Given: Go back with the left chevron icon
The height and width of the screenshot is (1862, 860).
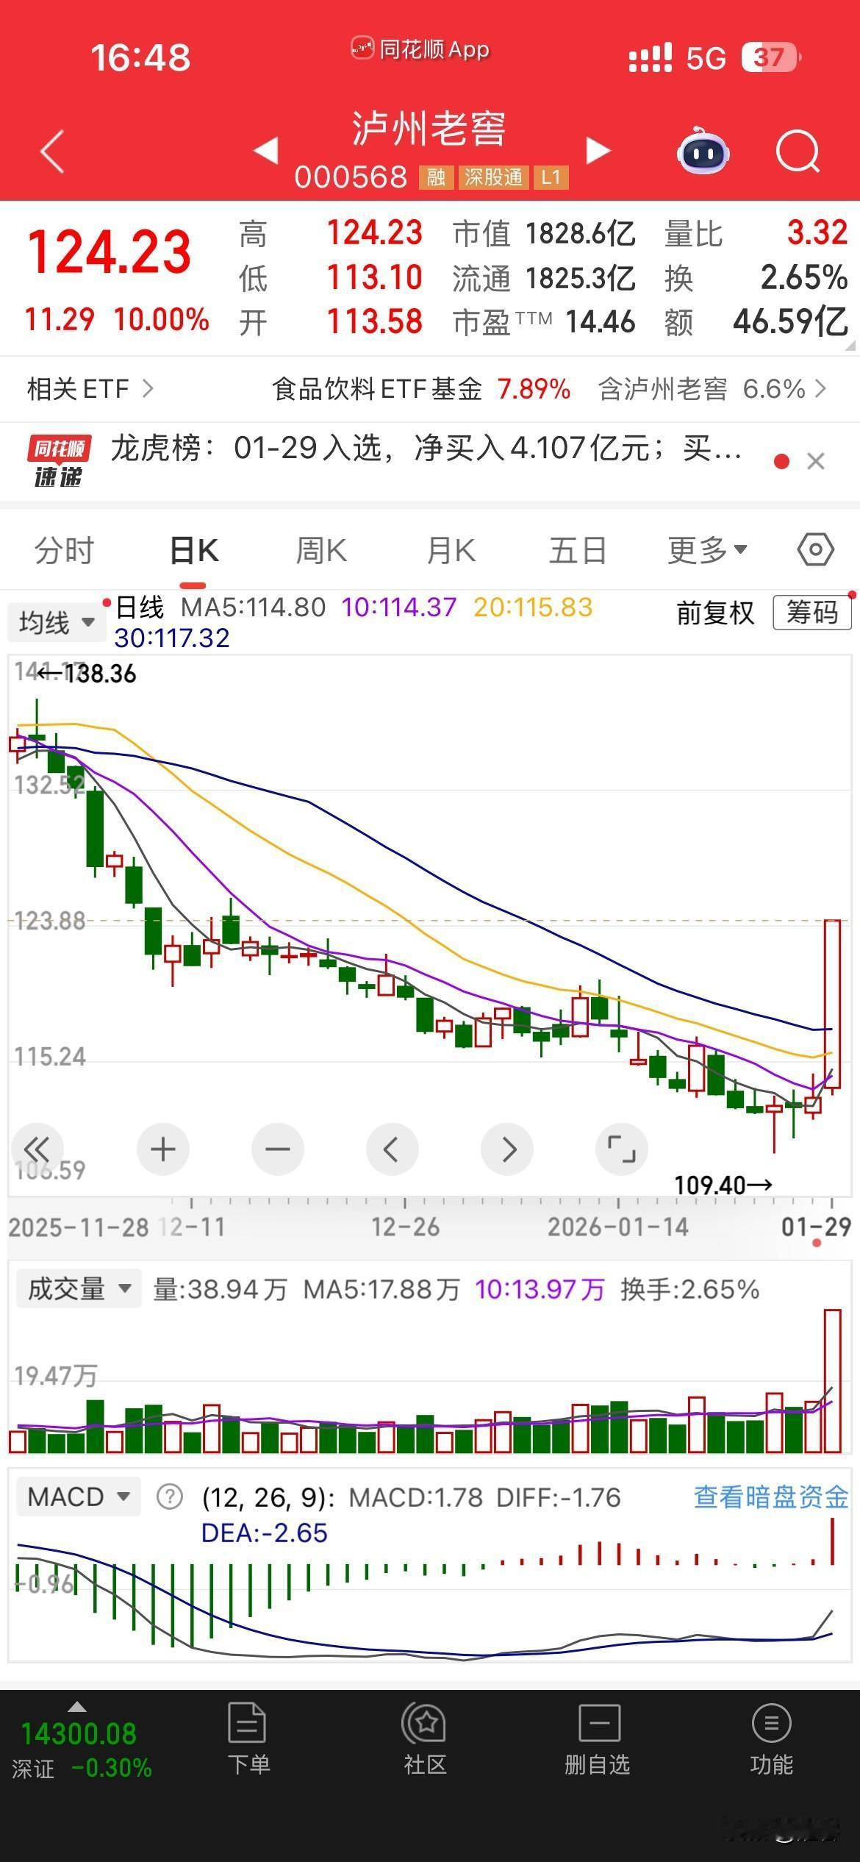Looking at the screenshot, I should pos(52,151).
